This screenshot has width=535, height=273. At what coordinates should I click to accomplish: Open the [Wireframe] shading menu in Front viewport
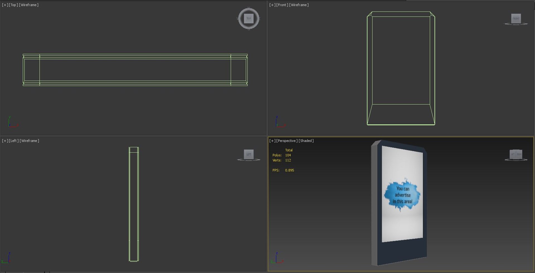(x=299, y=5)
